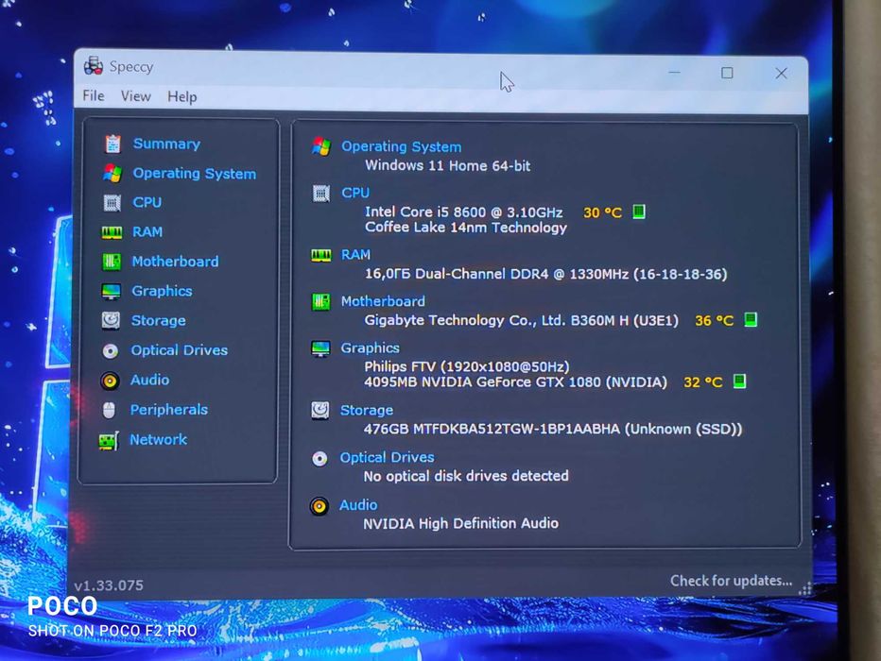Click the Coffee Lake 14nm Technology text
This screenshot has width=881, height=661.
tap(466, 228)
